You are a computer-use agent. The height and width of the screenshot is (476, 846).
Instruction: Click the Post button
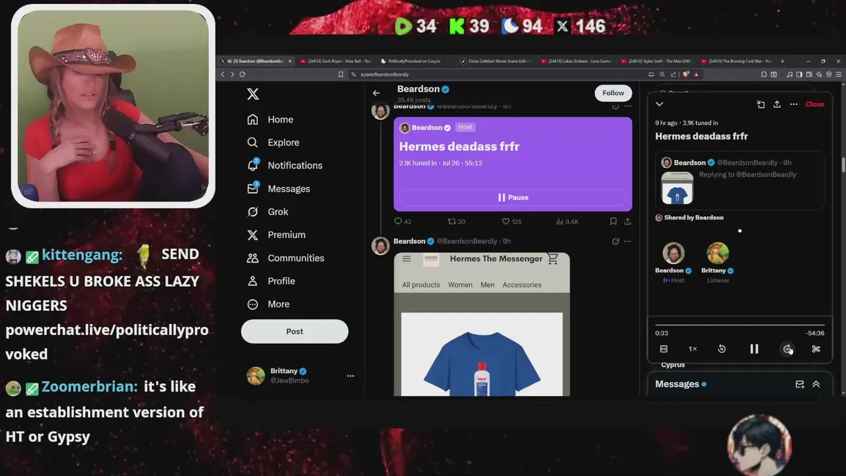(295, 331)
